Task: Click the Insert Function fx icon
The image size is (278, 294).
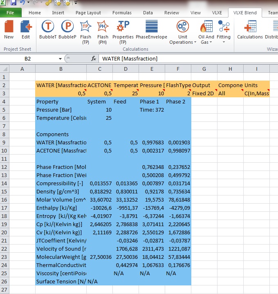Action: pos(94,59)
